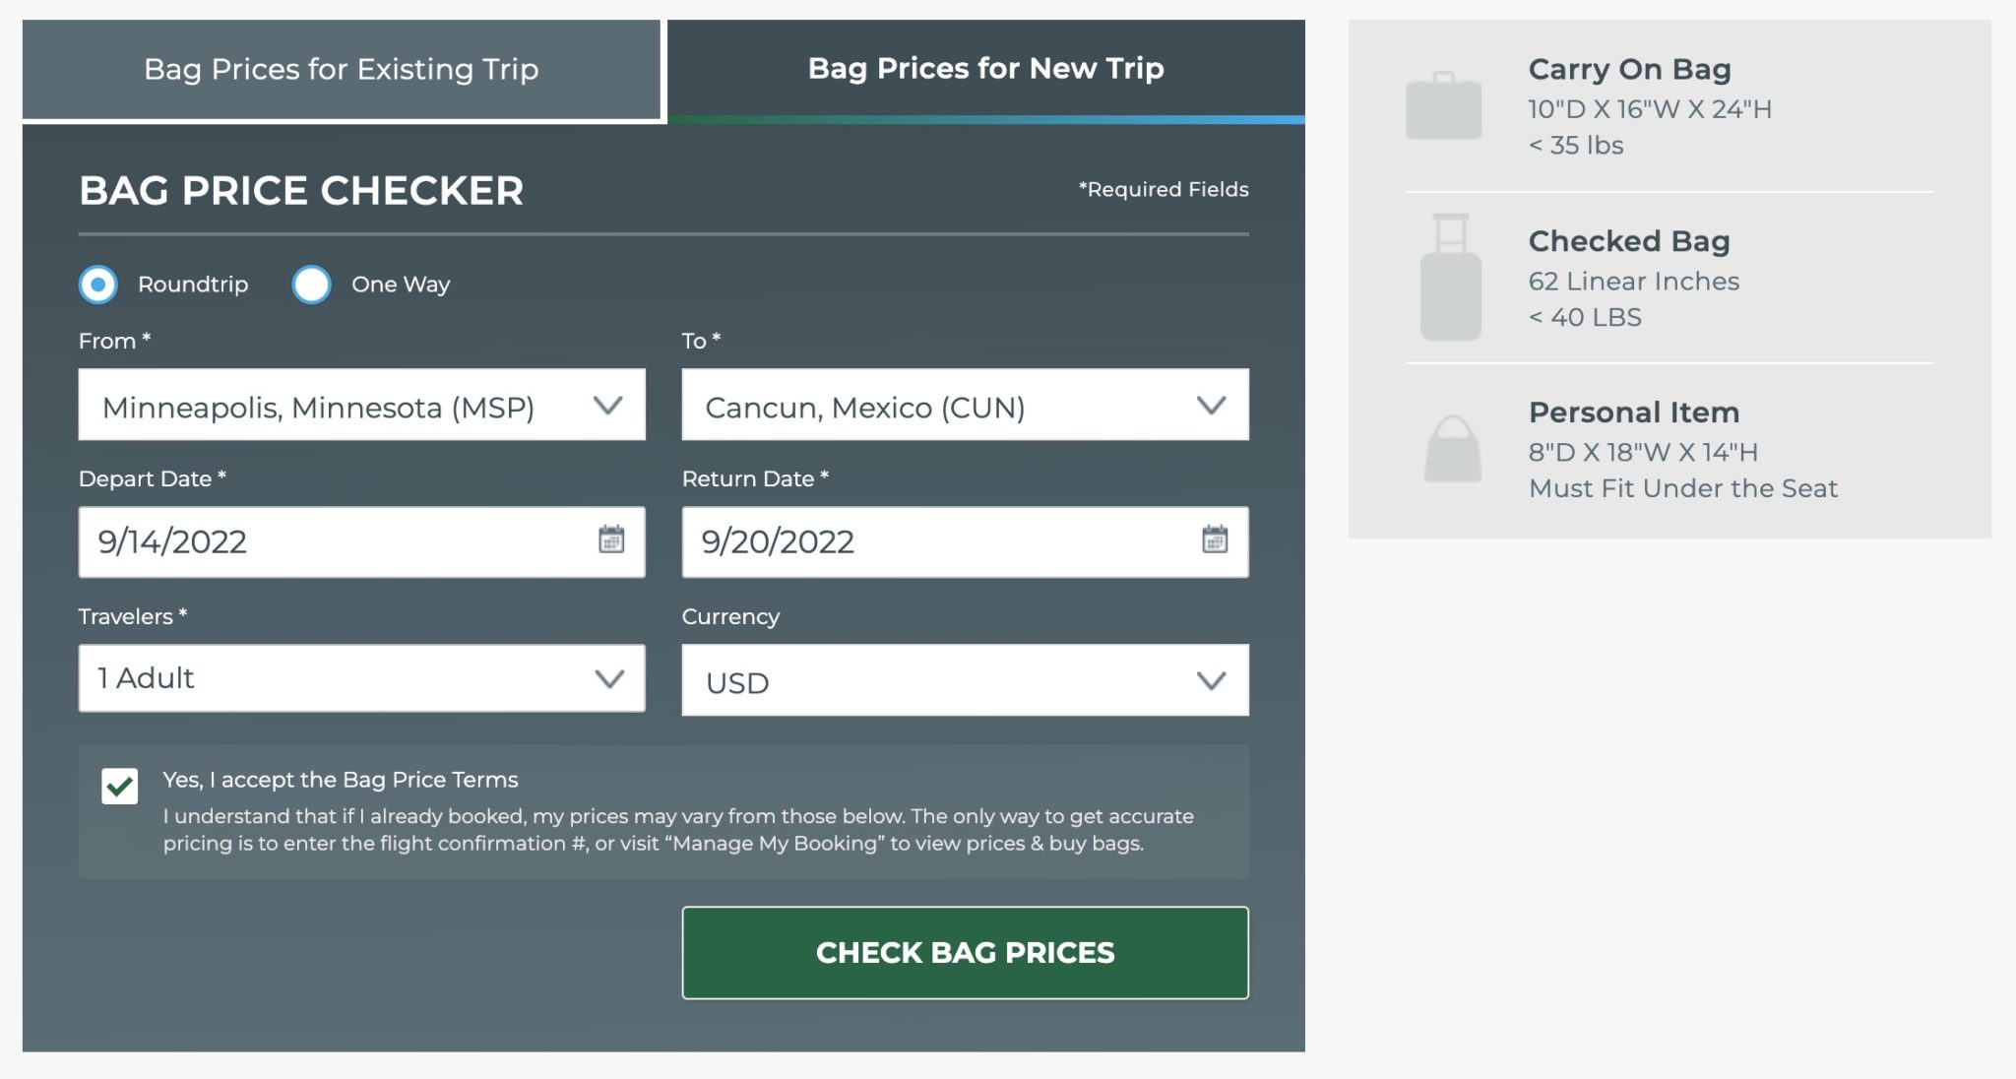
Task: Click the chevron on the Currency field
Action: pyautogui.click(x=1212, y=678)
